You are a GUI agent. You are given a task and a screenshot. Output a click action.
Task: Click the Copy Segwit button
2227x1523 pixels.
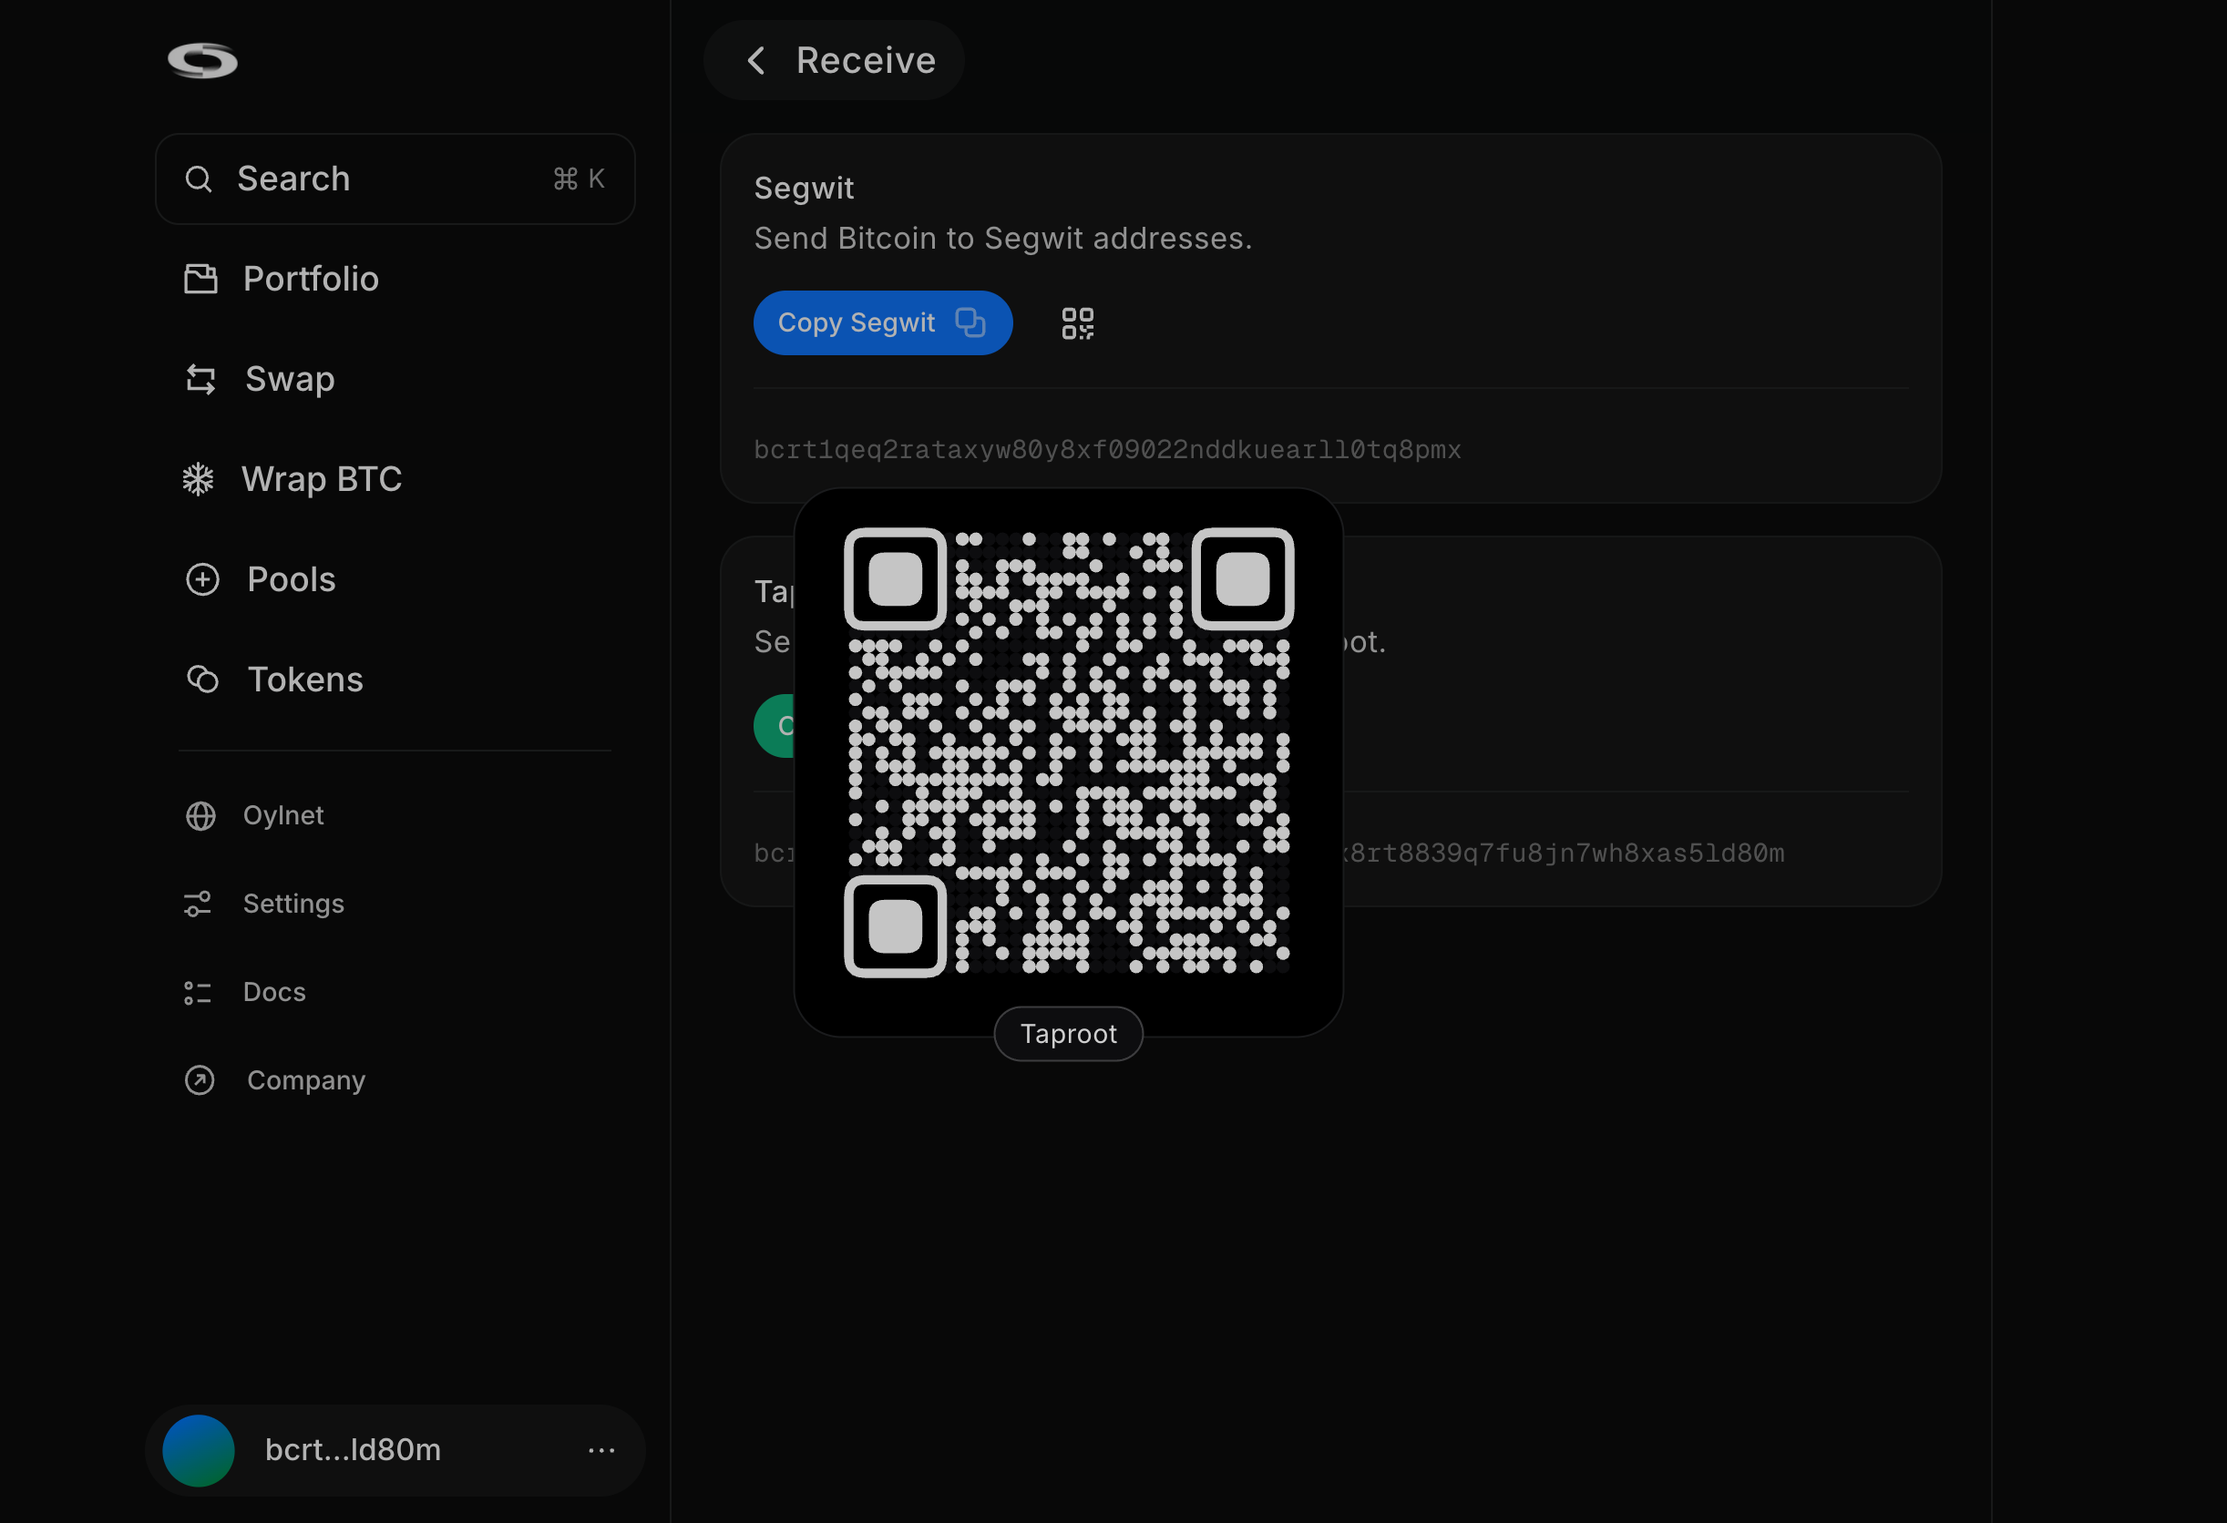[x=883, y=322]
